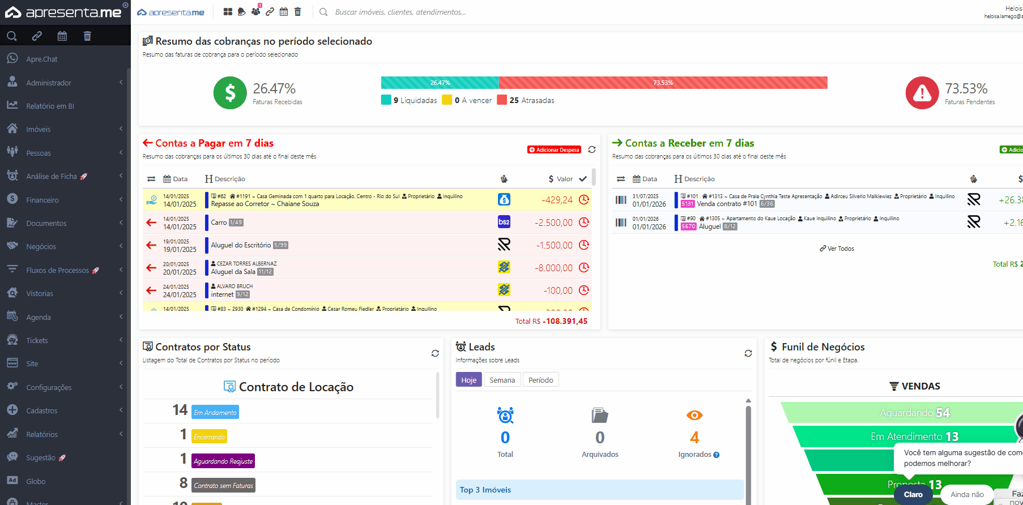The height and width of the screenshot is (505, 1023).
Task: Open the sidebar calendar icon
Action: pos(62,36)
